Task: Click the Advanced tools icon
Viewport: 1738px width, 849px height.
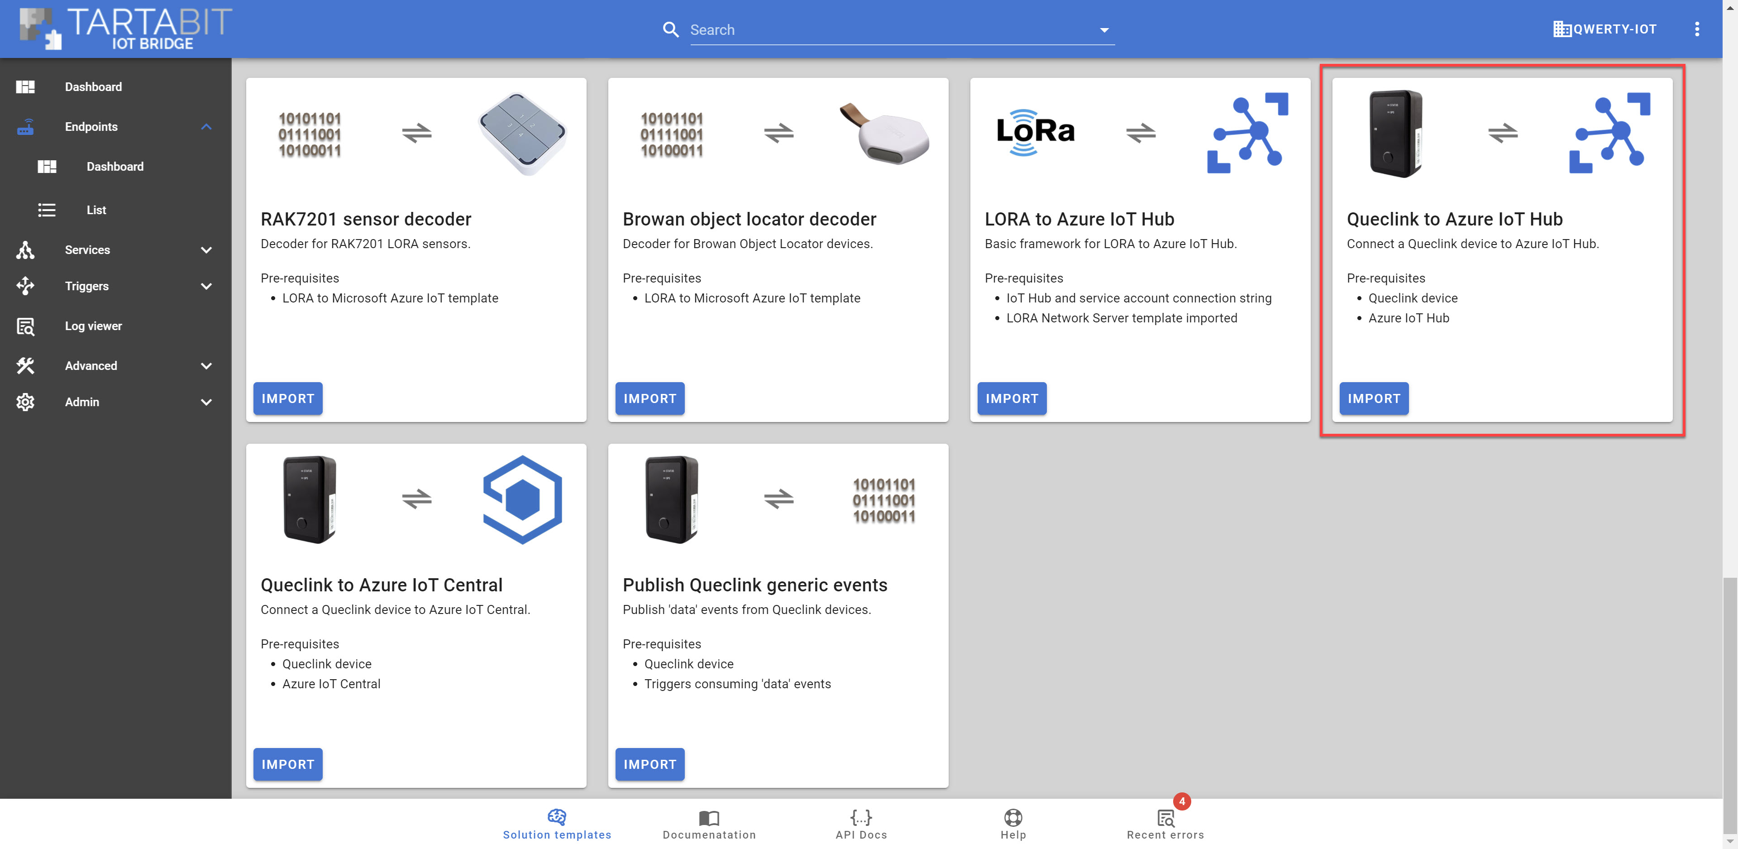Action: pos(26,366)
